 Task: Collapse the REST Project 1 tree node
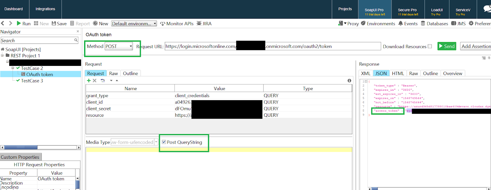click(2, 55)
